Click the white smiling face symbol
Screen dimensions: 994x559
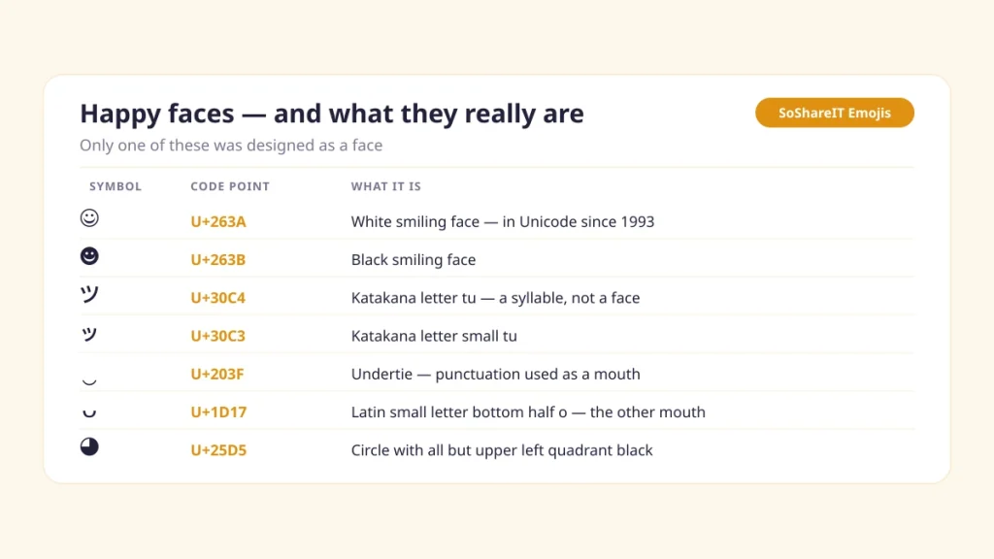[89, 218]
